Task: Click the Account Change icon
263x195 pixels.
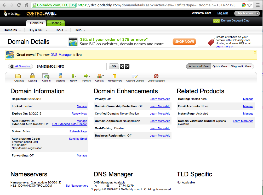Action: point(135,76)
